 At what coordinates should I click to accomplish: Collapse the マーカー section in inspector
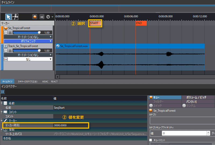[2, 121]
